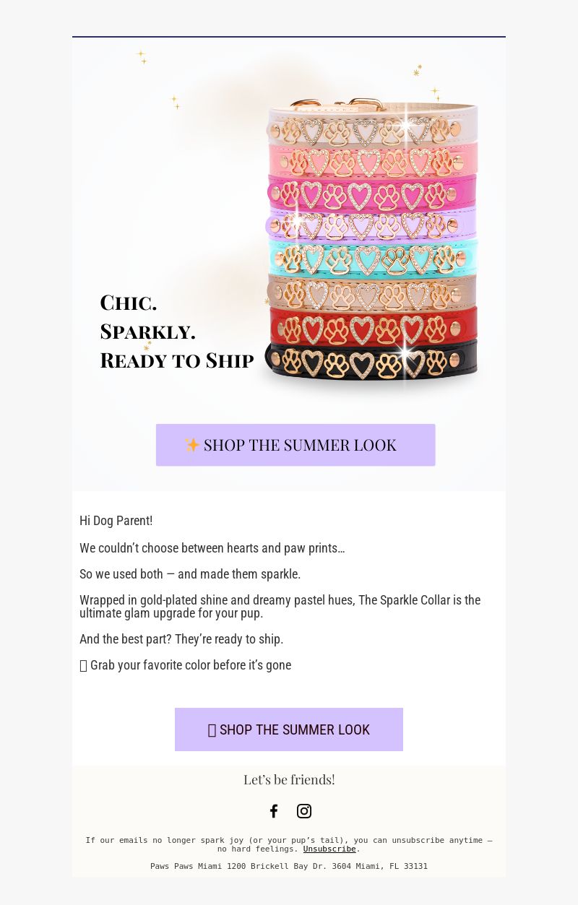Click the emoji box in lower shop button
The height and width of the screenshot is (905, 578).
coord(212,730)
